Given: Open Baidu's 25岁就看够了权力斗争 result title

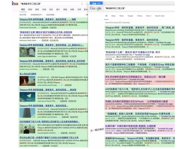Looking at the screenshot, I should pyautogui.click(x=49, y=122).
